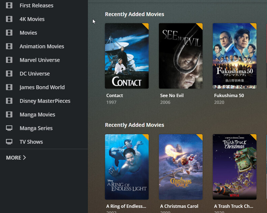Click the monitor icon beside Manga Series
This screenshot has width=267, height=213.
click(x=9, y=128)
